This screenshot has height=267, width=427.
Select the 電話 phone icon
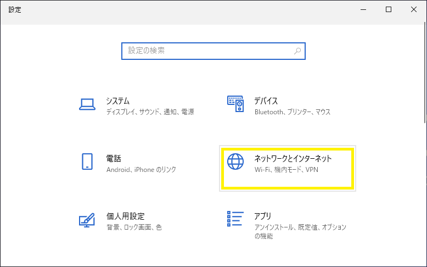click(87, 162)
